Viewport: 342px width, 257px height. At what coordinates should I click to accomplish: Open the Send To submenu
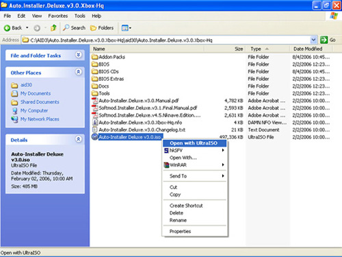point(195,176)
